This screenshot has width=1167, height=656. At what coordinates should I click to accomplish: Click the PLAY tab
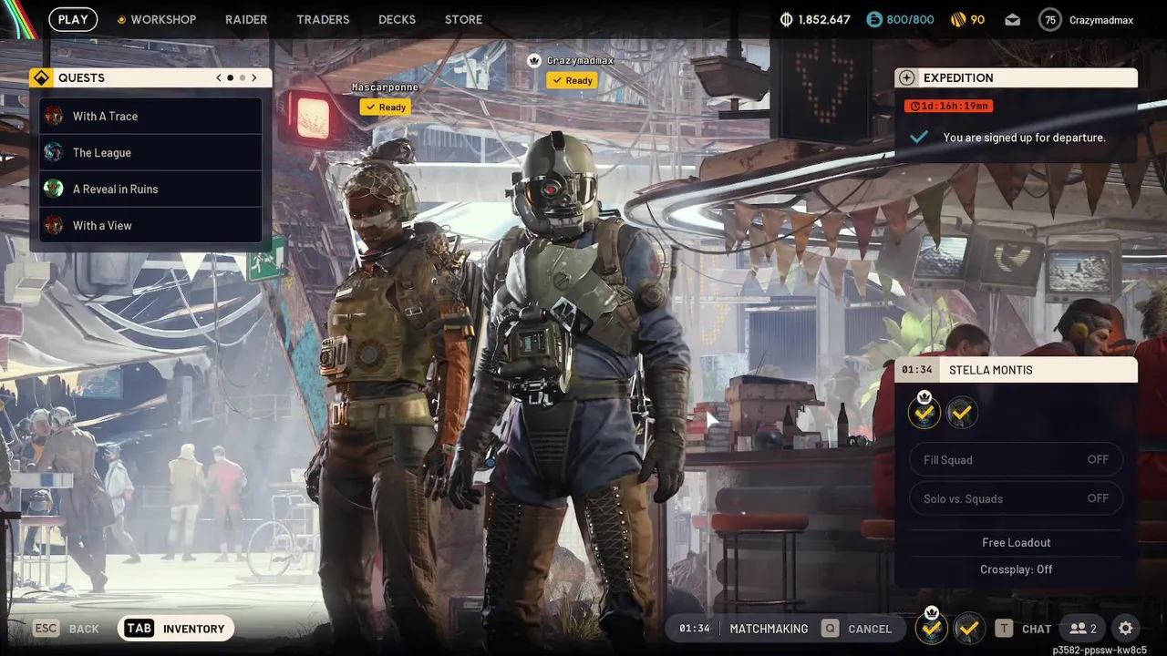click(x=73, y=19)
